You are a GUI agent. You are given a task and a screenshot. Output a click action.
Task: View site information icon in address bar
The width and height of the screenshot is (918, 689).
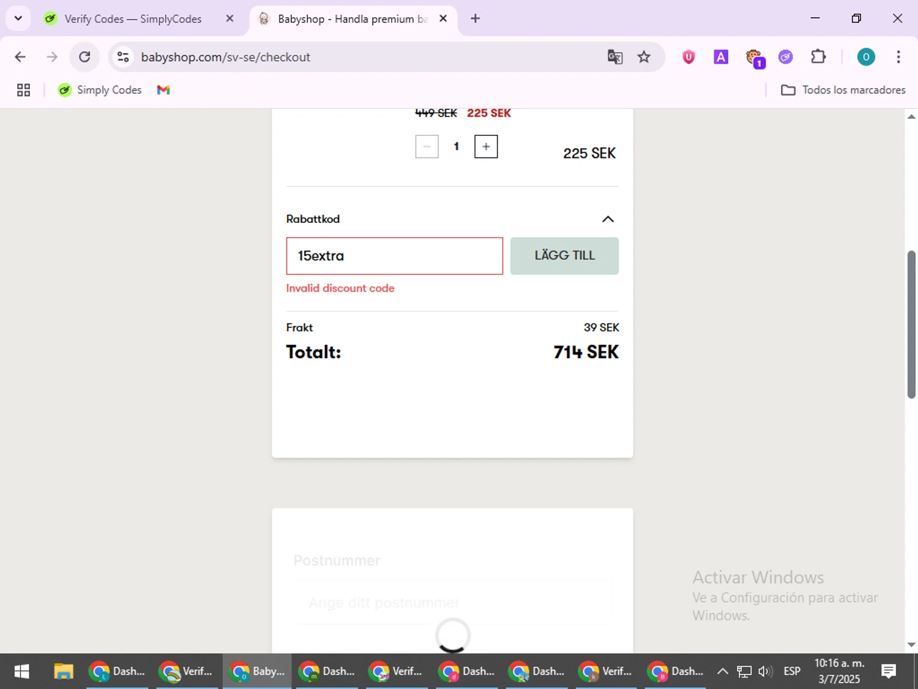pyautogui.click(x=123, y=57)
